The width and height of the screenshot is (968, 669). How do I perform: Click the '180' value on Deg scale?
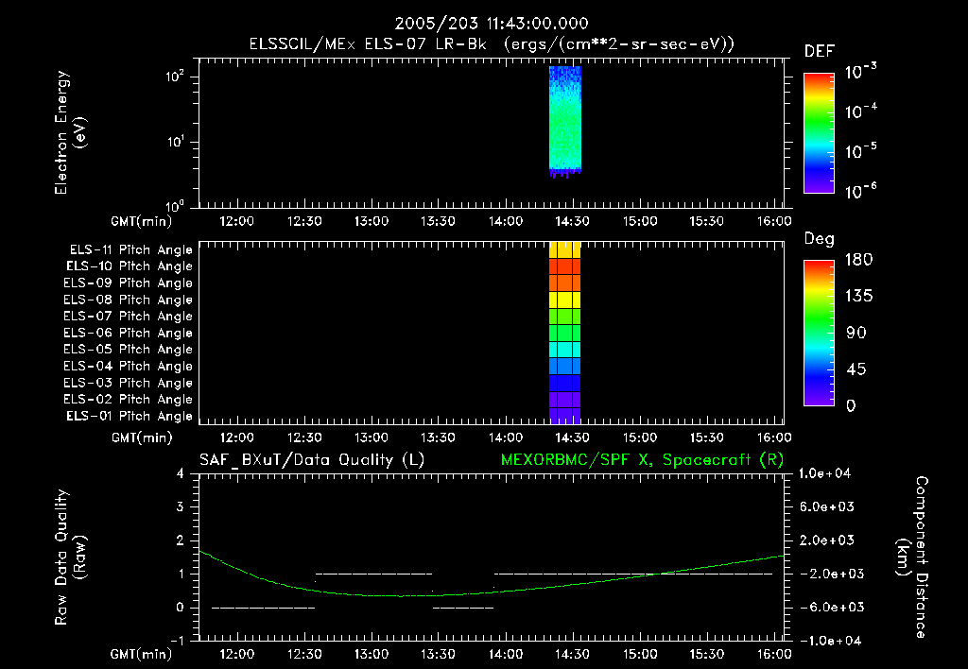coord(859,260)
